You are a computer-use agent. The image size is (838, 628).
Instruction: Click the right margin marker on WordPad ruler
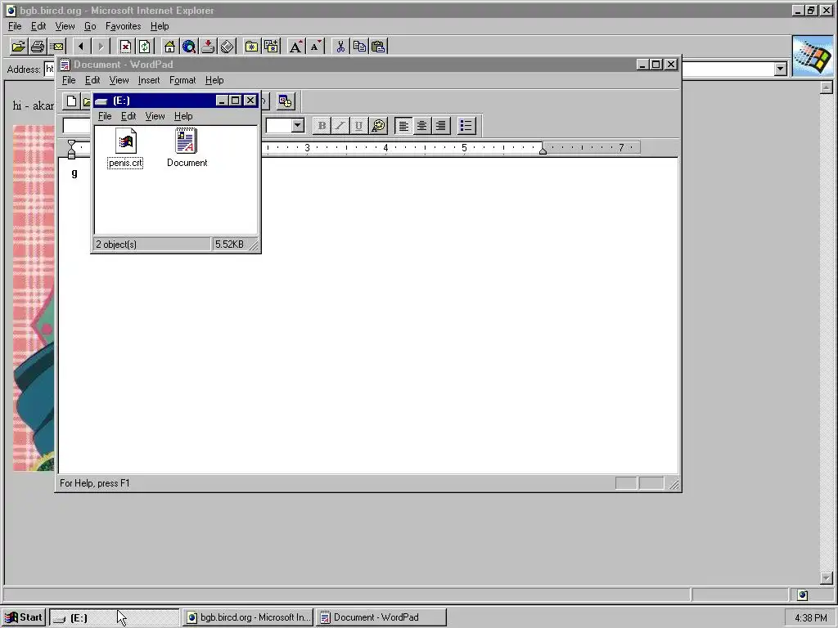(543, 150)
